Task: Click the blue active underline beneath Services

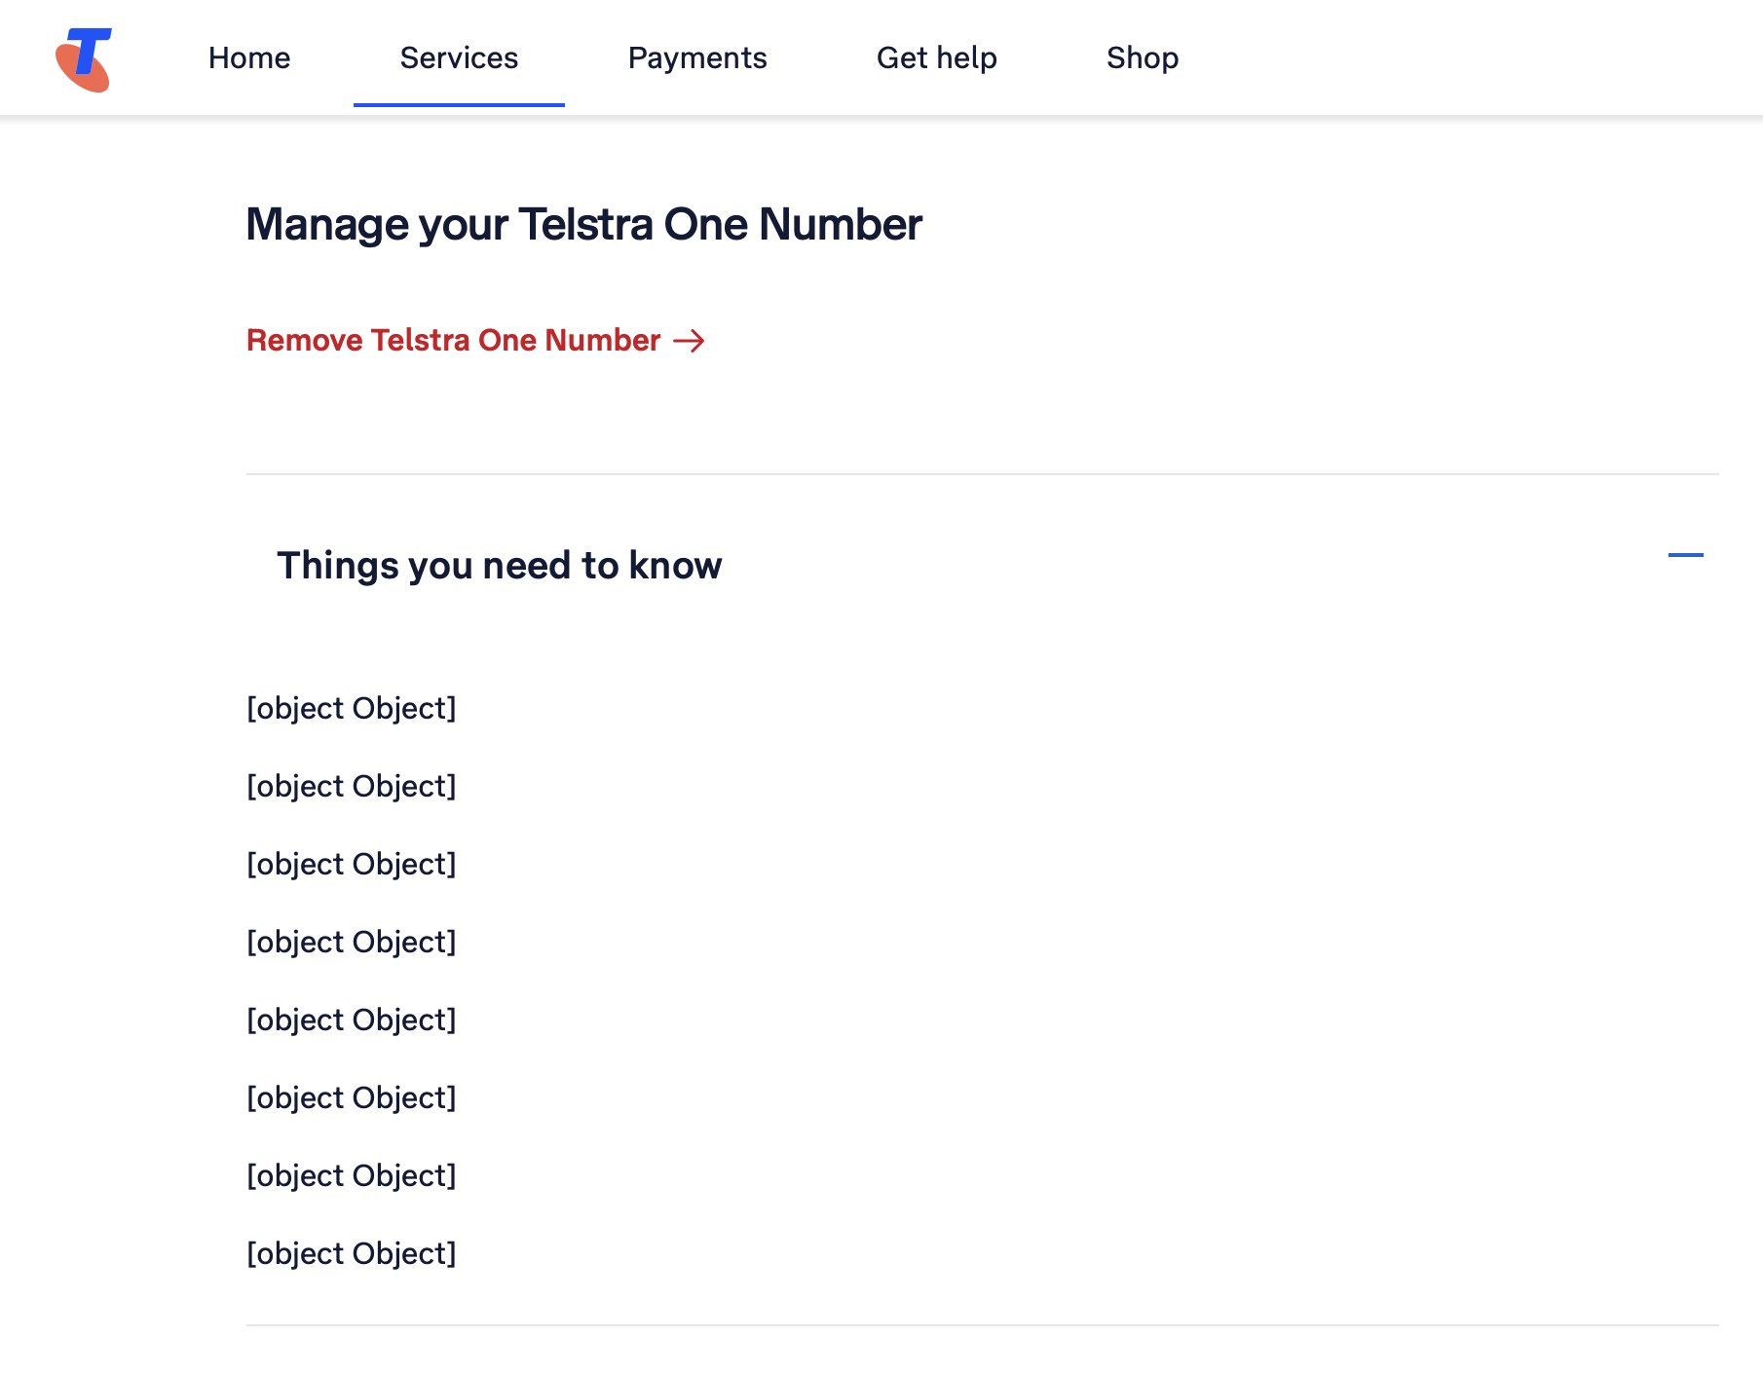Action: [459, 104]
